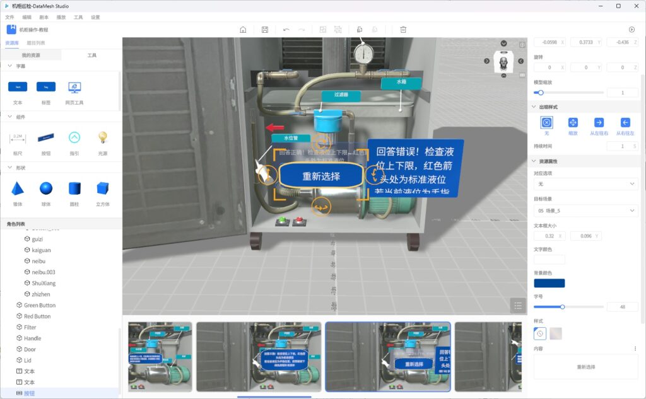The width and height of the screenshot is (646, 399).
Task: Open the 目标场景 dropdown
Action: point(585,211)
